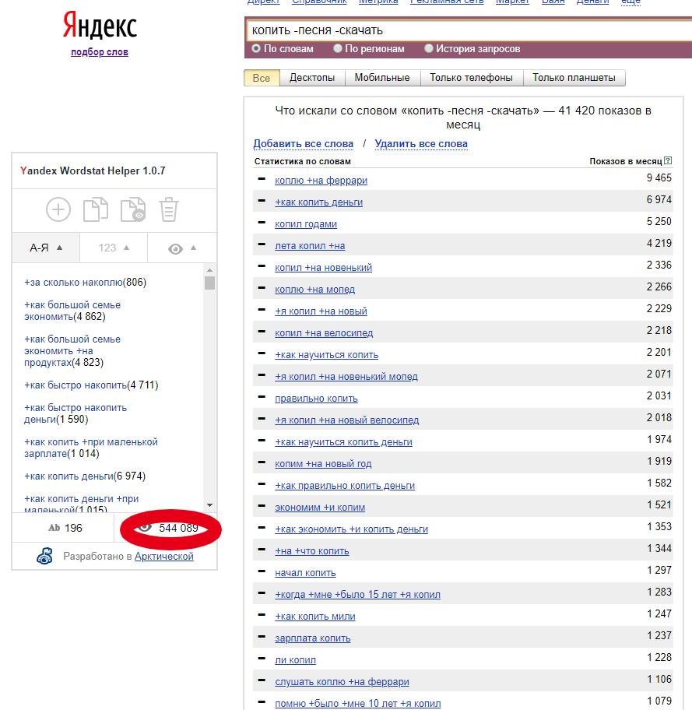The image size is (692, 710).
Task: Click 'Добавить все слова' link
Action: click(303, 144)
